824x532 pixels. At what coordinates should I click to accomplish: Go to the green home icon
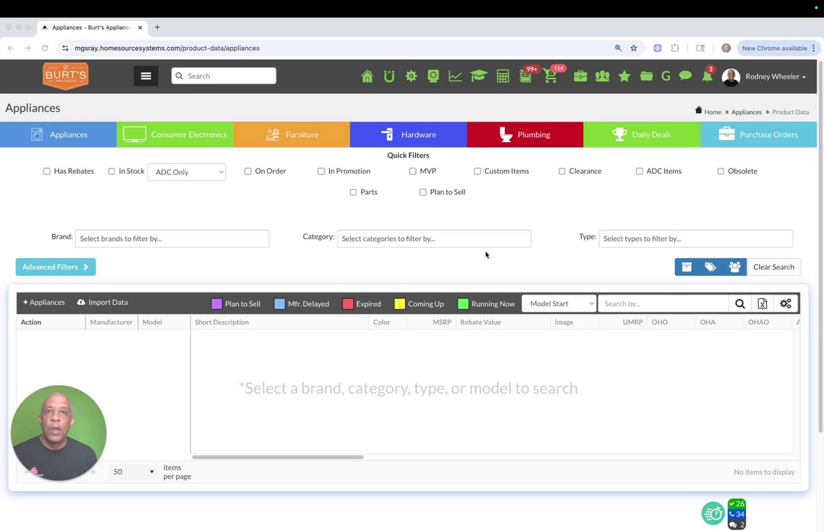[x=367, y=76]
